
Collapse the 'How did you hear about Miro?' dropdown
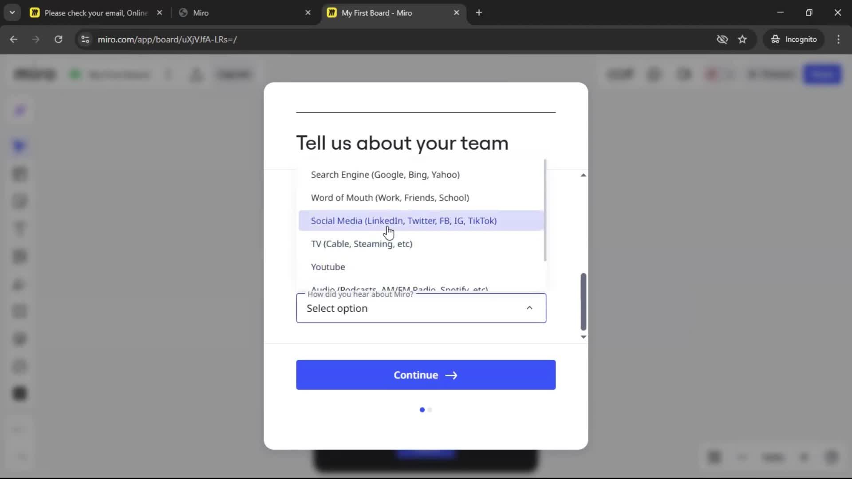coord(529,308)
